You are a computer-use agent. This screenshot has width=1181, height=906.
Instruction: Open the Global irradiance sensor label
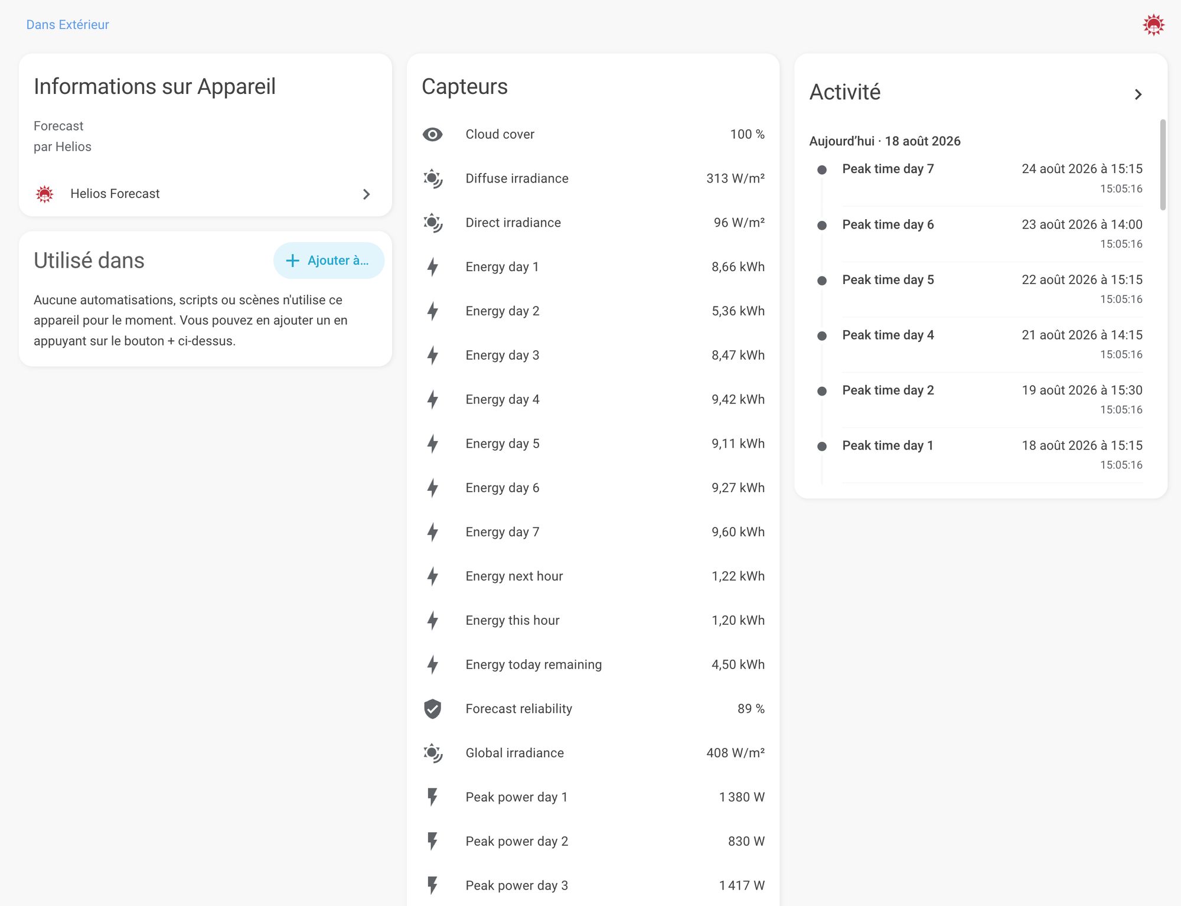tap(515, 753)
